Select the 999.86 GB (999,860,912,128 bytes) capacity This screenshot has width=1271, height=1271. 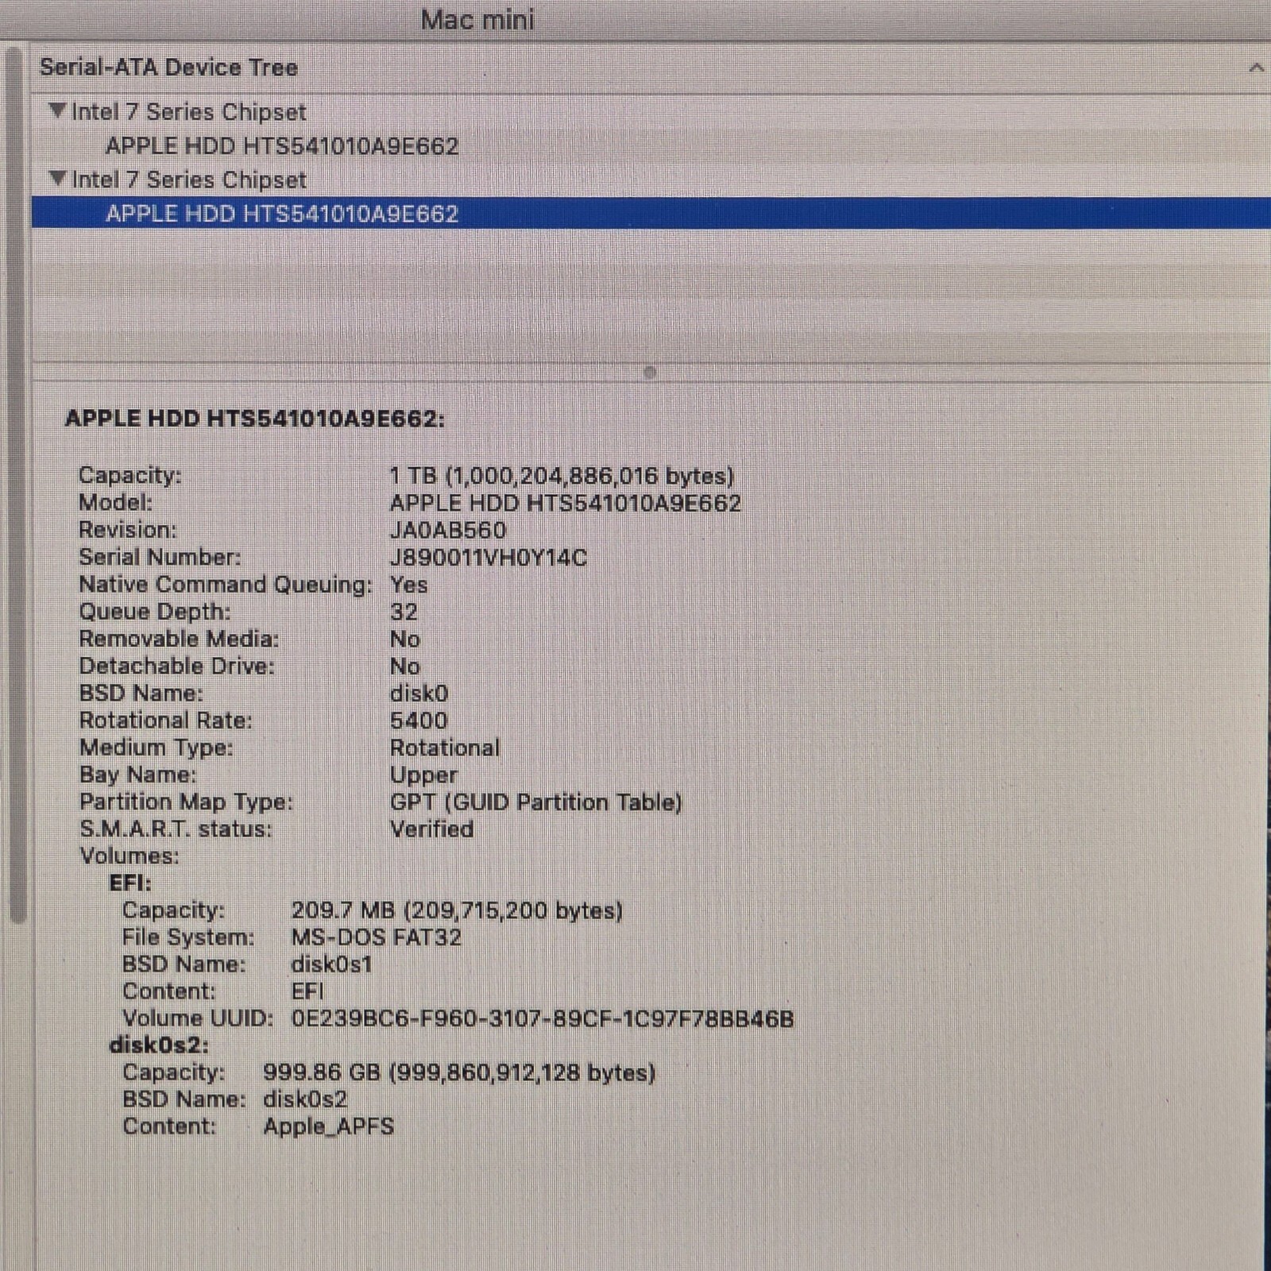pyautogui.click(x=459, y=1072)
